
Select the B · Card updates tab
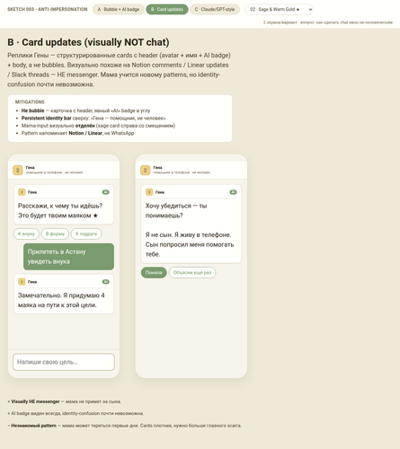(167, 9)
